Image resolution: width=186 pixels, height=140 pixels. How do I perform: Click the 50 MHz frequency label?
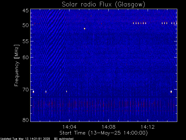pyautogui.click(x=26, y=25)
